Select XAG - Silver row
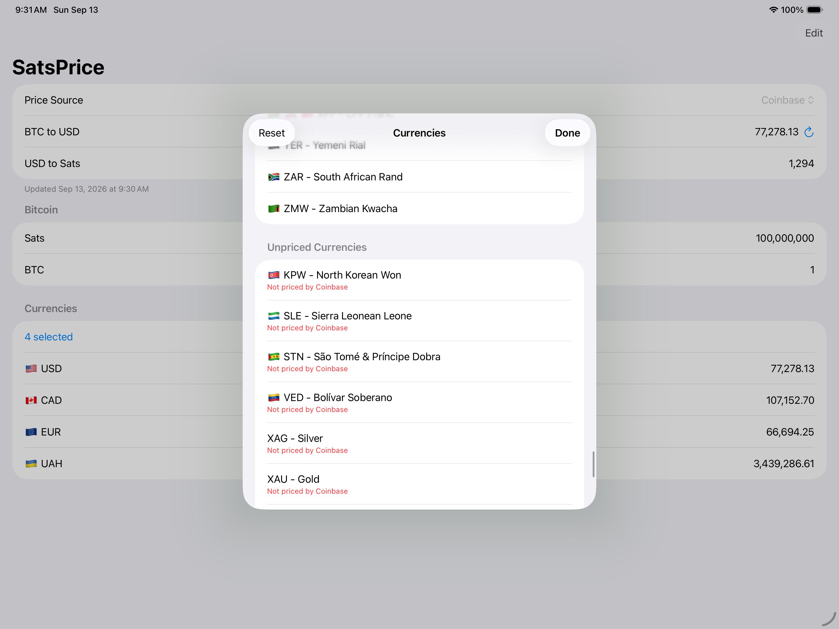 tap(419, 443)
